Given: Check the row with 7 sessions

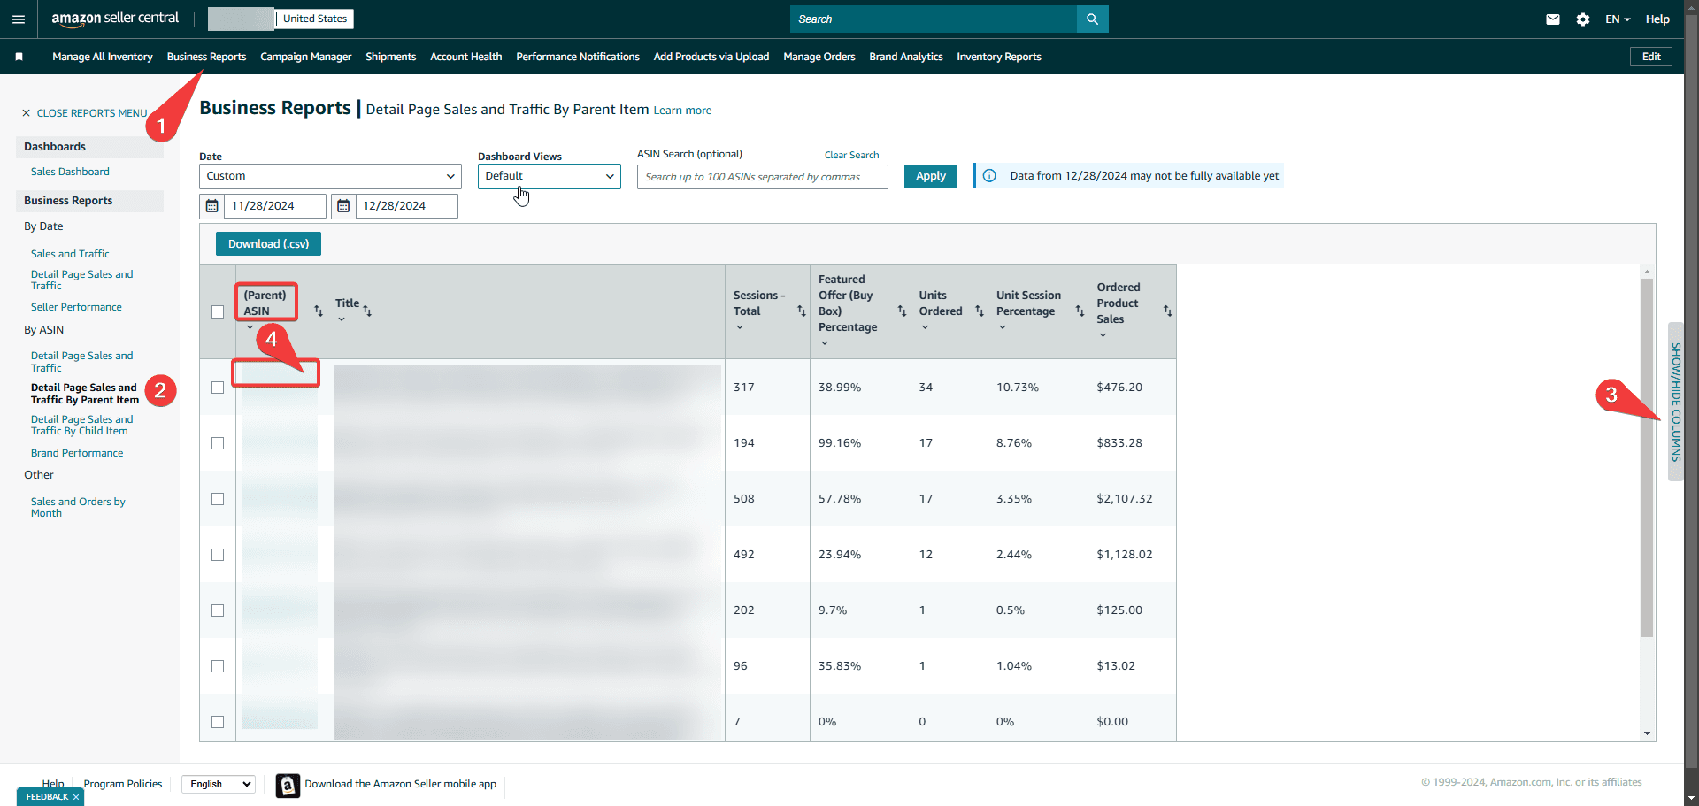Looking at the screenshot, I should (218, 722).
